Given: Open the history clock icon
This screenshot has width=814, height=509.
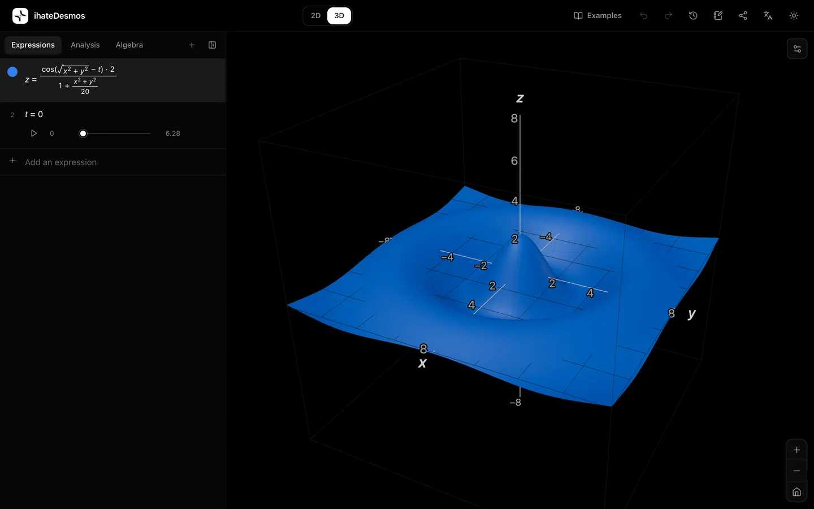Looking at the screenshot, I should pyautogui.click(x=693, y=16).
